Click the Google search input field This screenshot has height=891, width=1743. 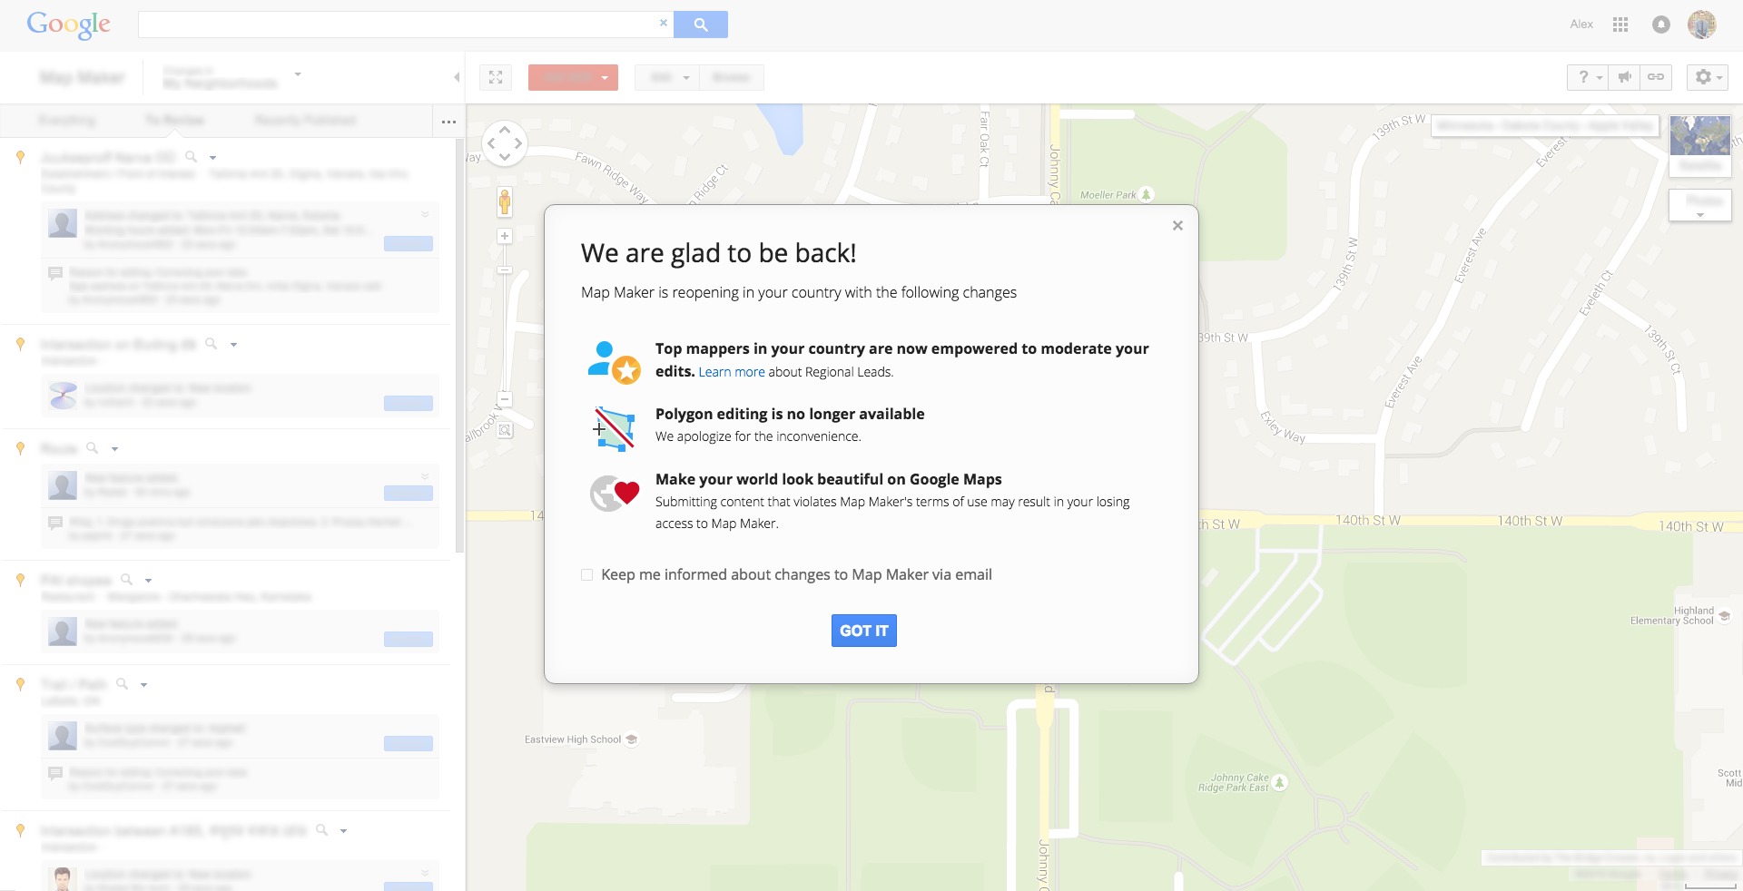click(x=398, y=24)
